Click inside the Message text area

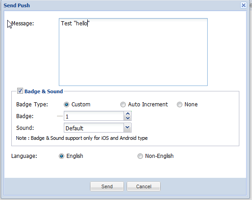point(133,52)
